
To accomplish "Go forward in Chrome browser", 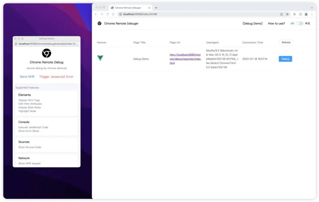I will click(102, 14).
